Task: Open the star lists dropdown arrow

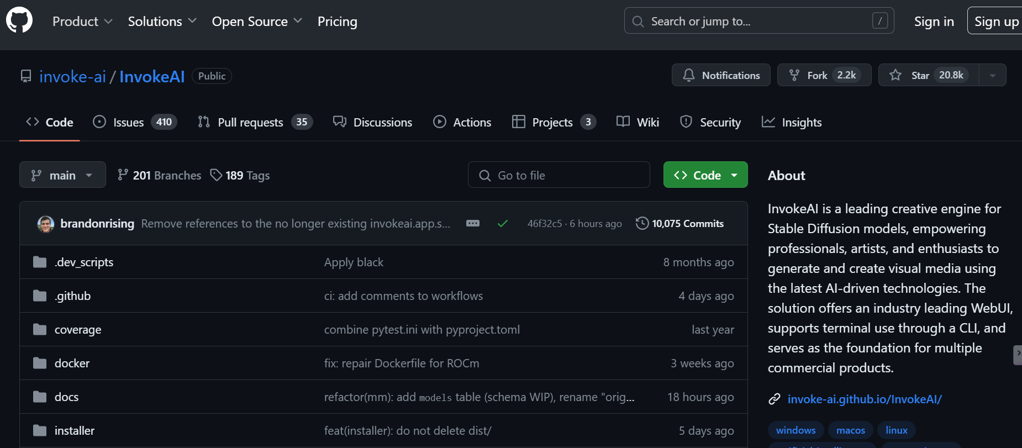Action: 993,75
